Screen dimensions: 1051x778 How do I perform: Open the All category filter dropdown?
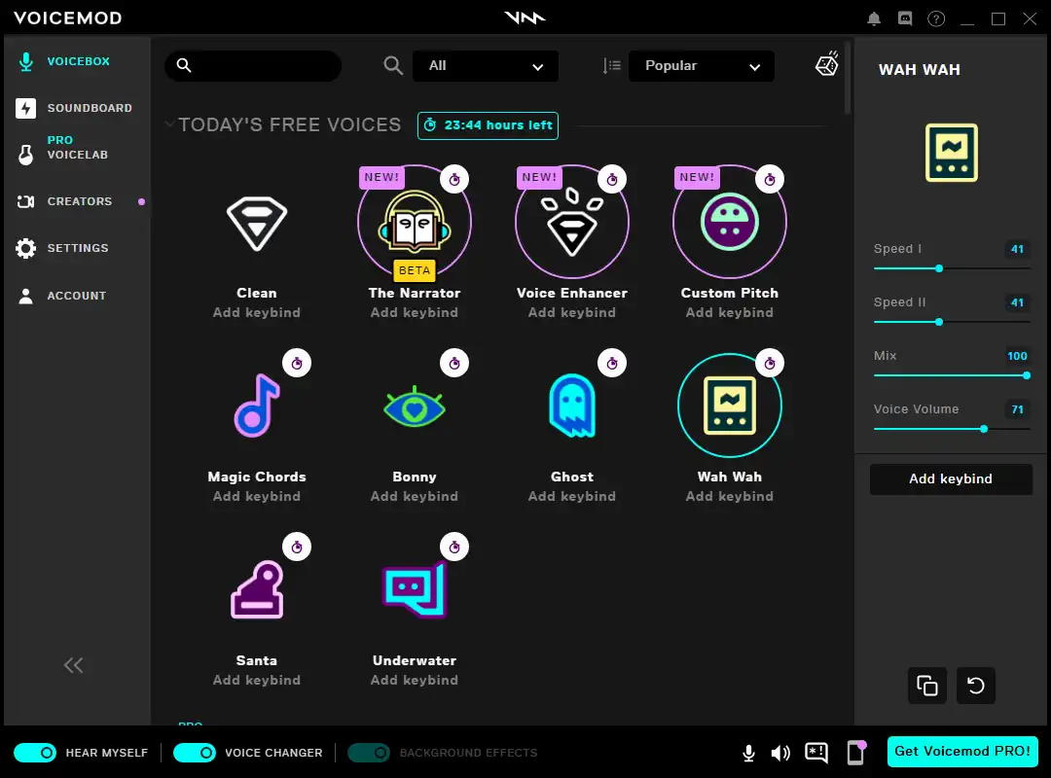point(486,66)
